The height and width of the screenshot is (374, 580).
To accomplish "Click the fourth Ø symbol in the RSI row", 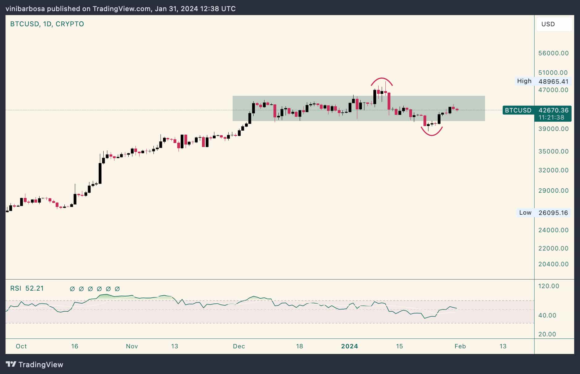I will click(x=99, y=289).
